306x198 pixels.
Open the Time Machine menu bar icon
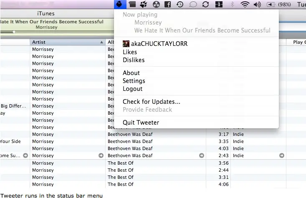click(180, 4)
